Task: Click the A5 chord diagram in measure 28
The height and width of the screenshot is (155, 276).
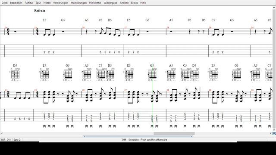Action: 171,74
